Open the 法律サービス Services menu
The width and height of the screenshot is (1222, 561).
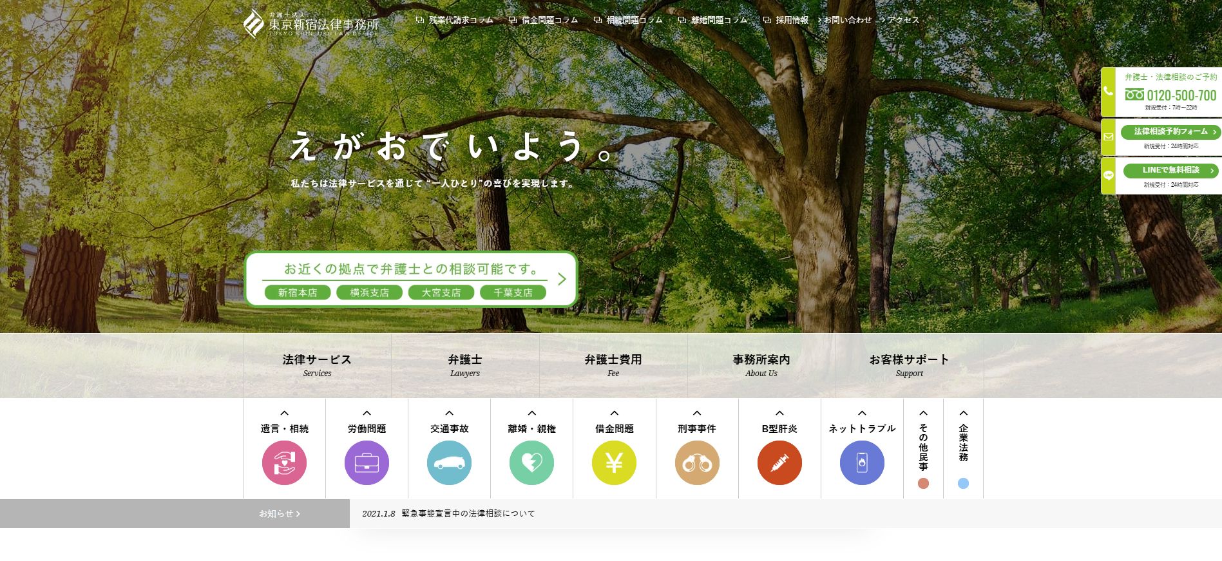317,365
